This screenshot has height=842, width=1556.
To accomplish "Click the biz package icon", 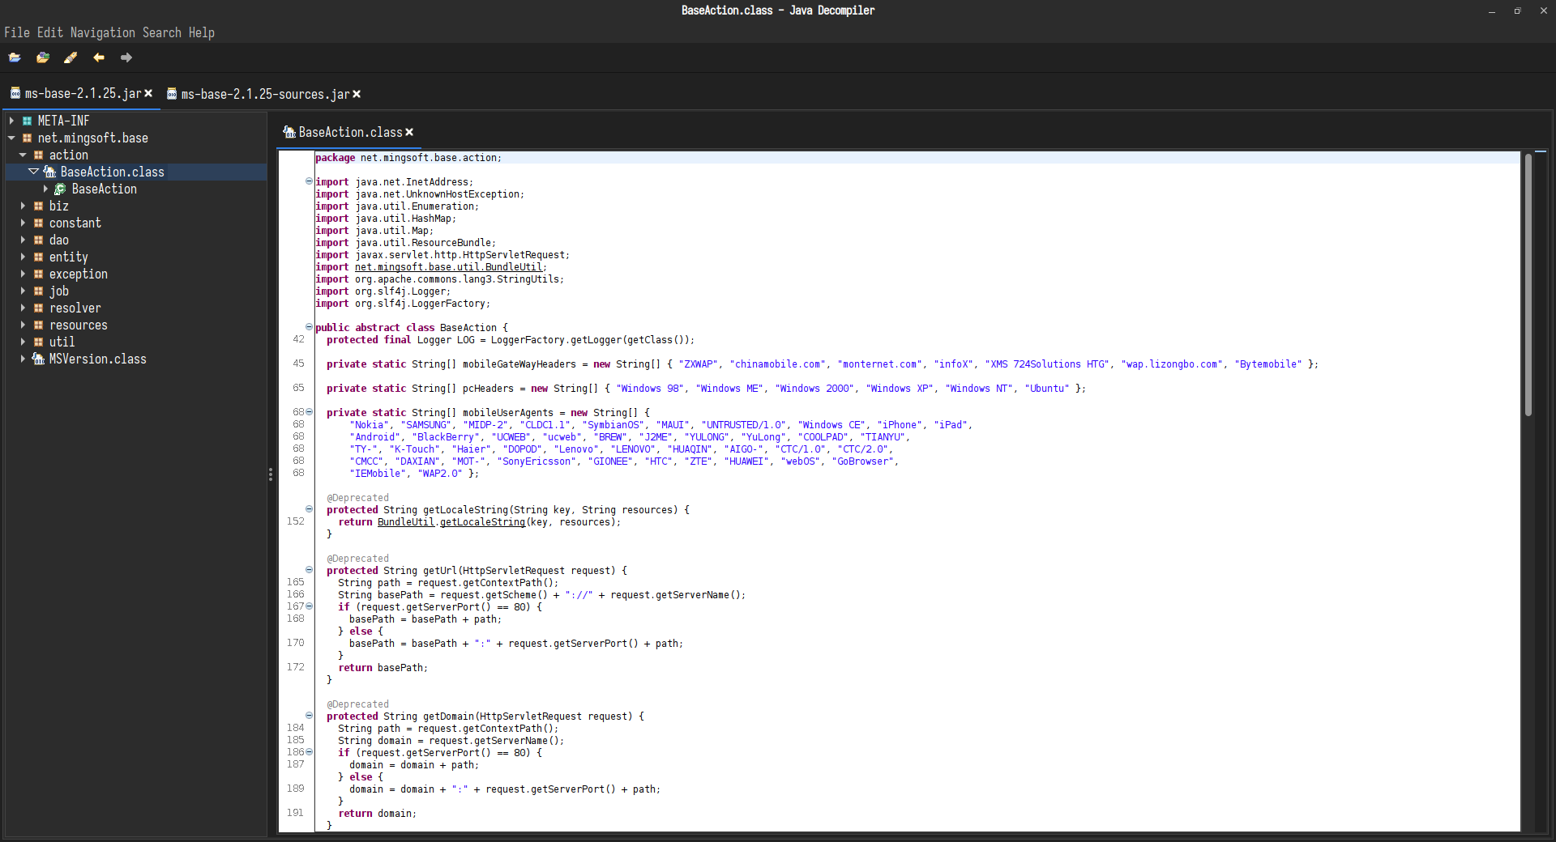I will click(x=38, y=206).
